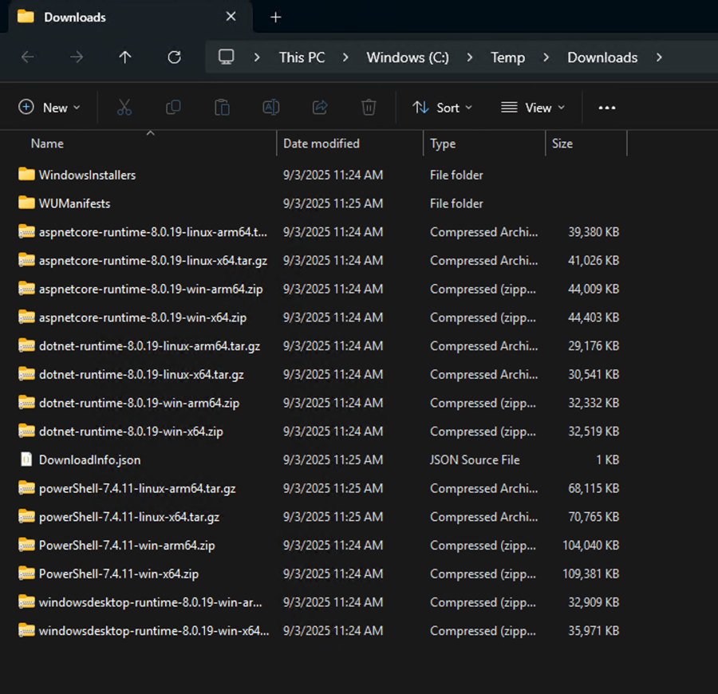The image size is (718, 694).
Task: Click the JSON Source File type cell
Action: (475, 459)
